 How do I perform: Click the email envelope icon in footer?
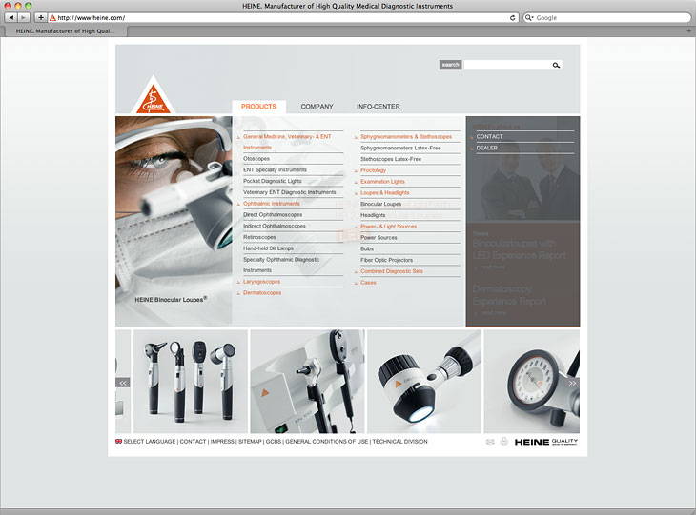pyautogui.click(x=490, y=442)
